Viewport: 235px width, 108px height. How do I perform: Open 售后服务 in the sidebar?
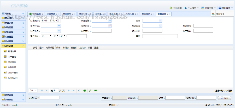[x=12, y=67]
